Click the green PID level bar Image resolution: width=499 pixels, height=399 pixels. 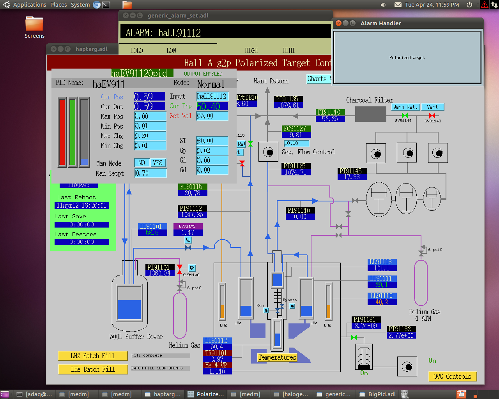tap(73, 132)
